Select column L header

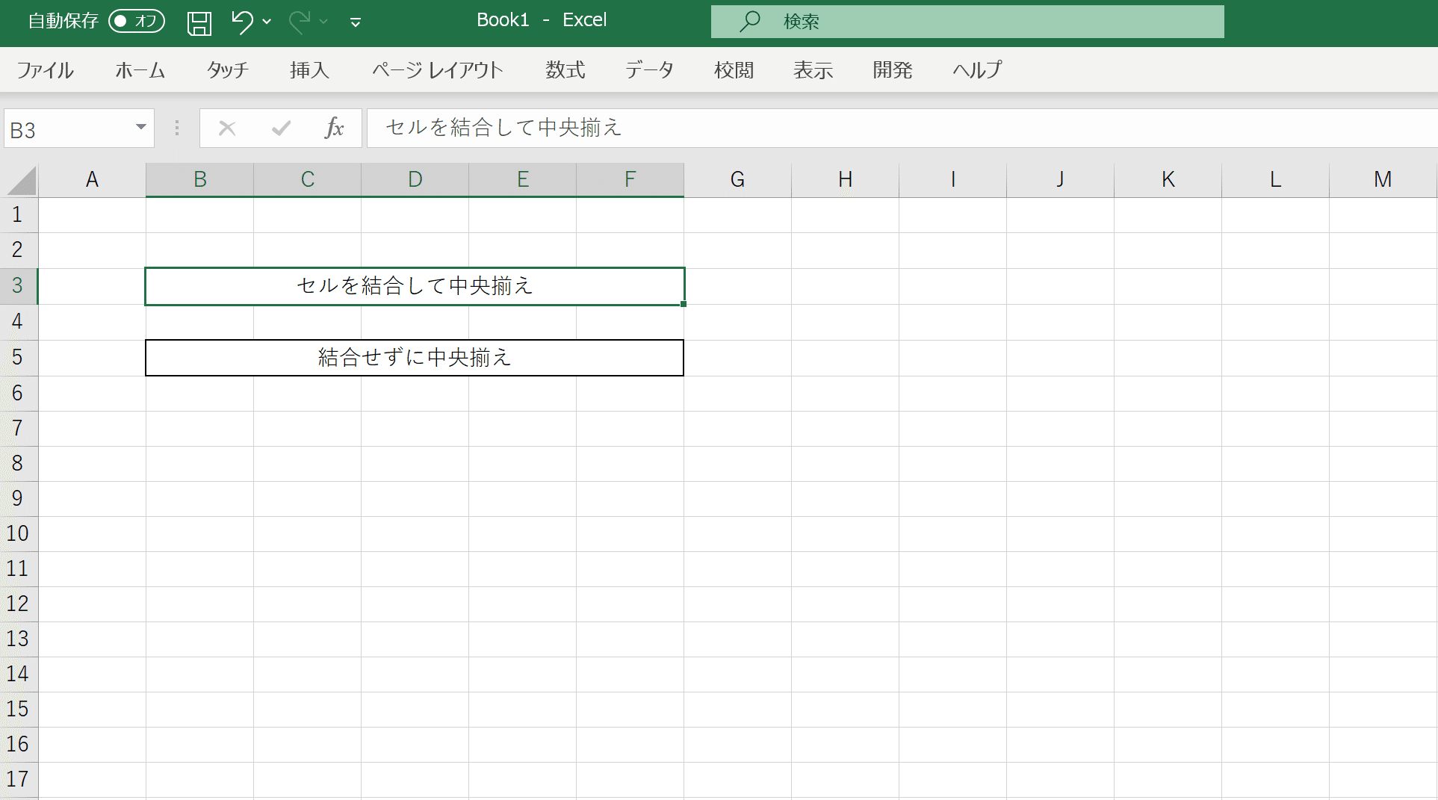(1275, 180)
